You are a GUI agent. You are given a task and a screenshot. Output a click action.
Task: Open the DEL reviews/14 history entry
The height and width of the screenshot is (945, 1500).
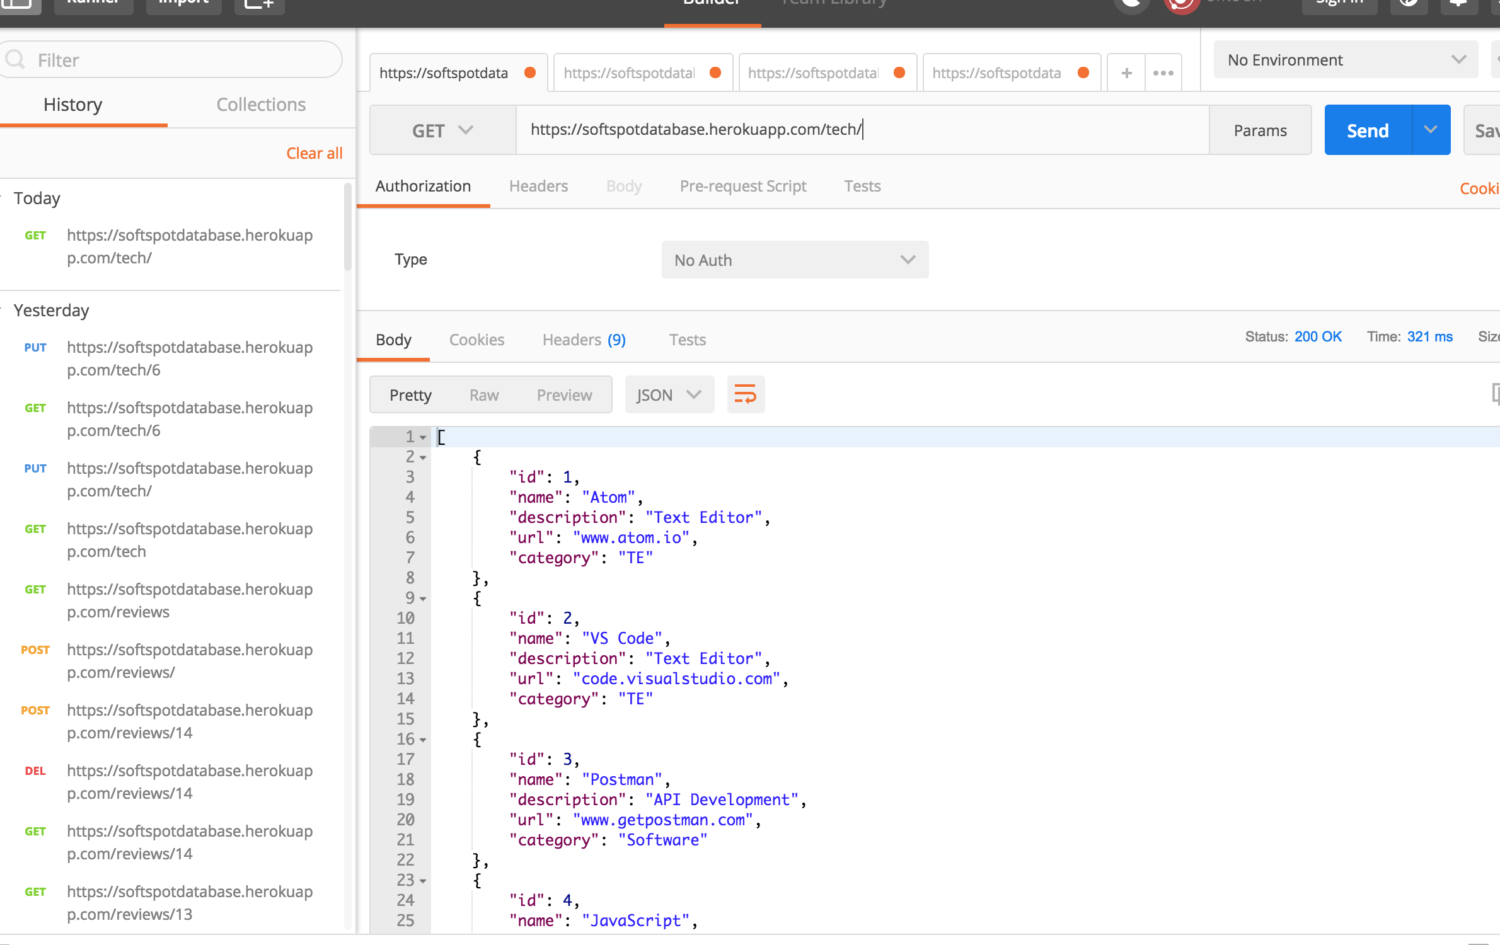[x=170, y=782]
